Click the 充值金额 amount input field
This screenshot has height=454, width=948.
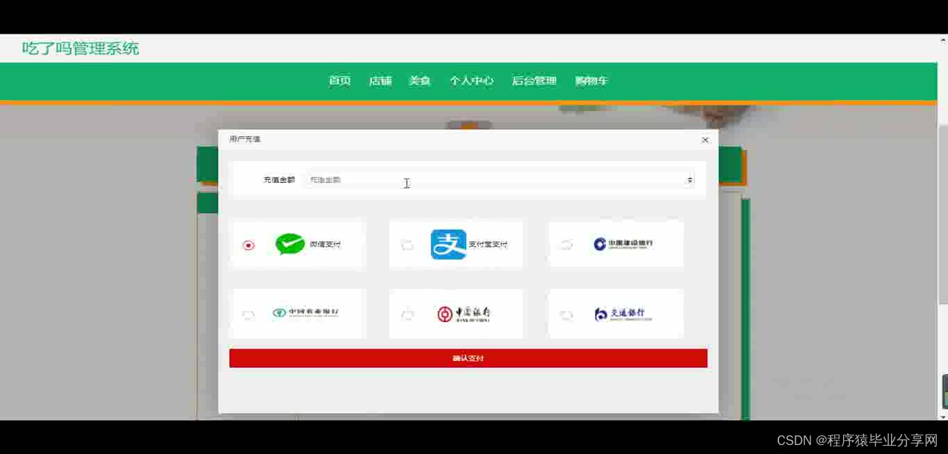click(x=499, y=180)
